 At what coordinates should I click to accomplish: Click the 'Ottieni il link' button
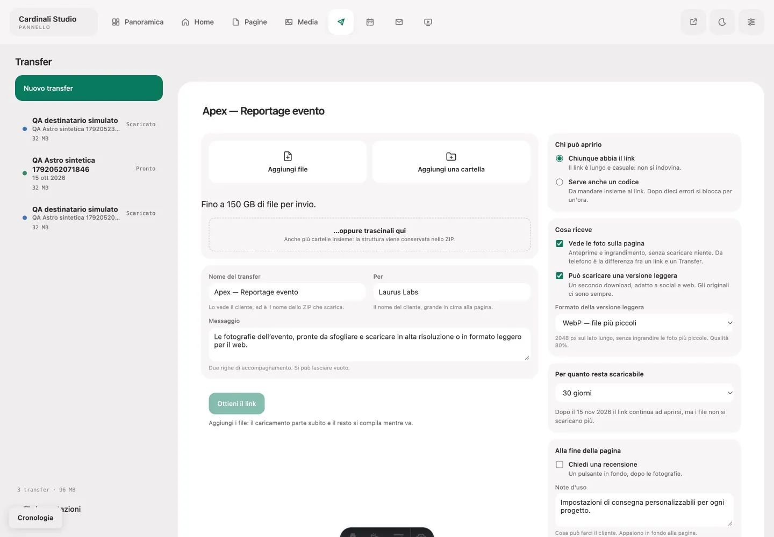pyautogui.click(x=236, y=404)
